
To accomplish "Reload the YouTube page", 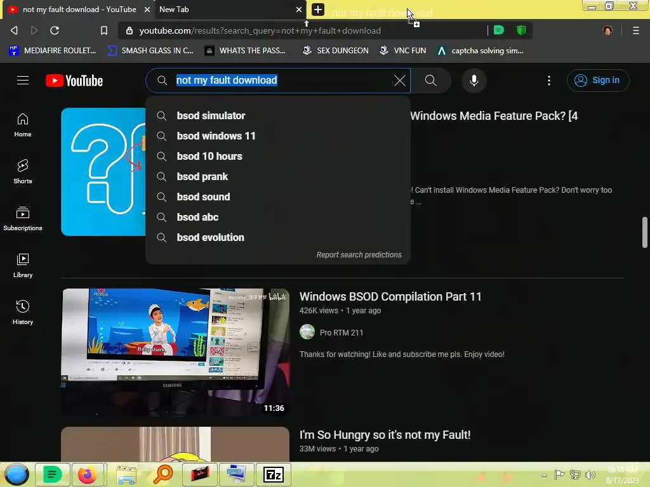I will 55,30.
